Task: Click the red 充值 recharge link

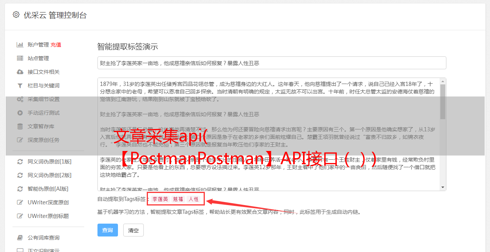Action: [56, 45]
